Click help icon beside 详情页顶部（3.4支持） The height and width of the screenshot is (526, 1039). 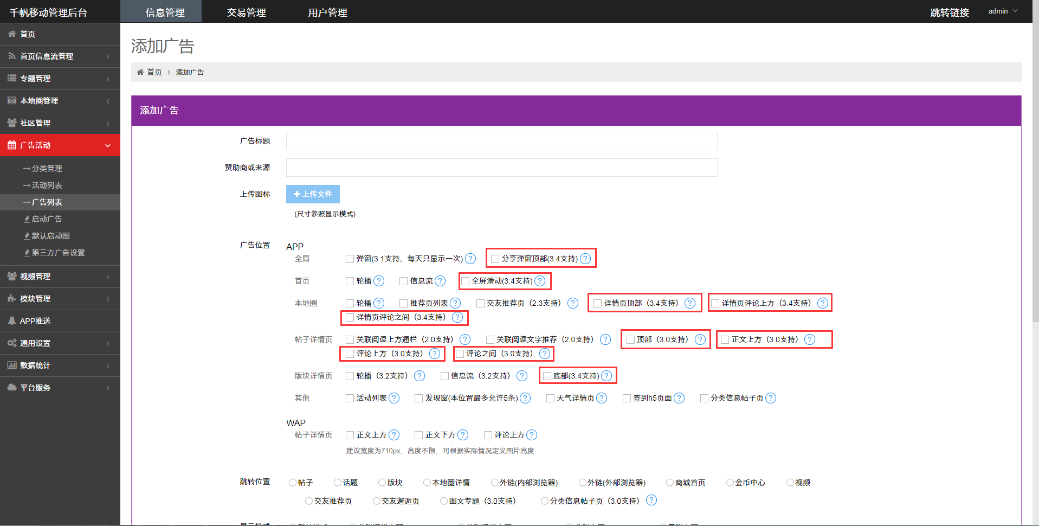(690, 303)
